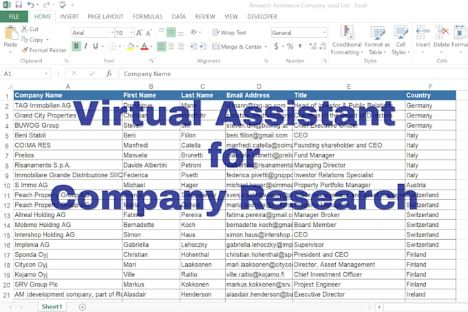
Task: Center text horizontally
Action: click(x=171, y=47)
